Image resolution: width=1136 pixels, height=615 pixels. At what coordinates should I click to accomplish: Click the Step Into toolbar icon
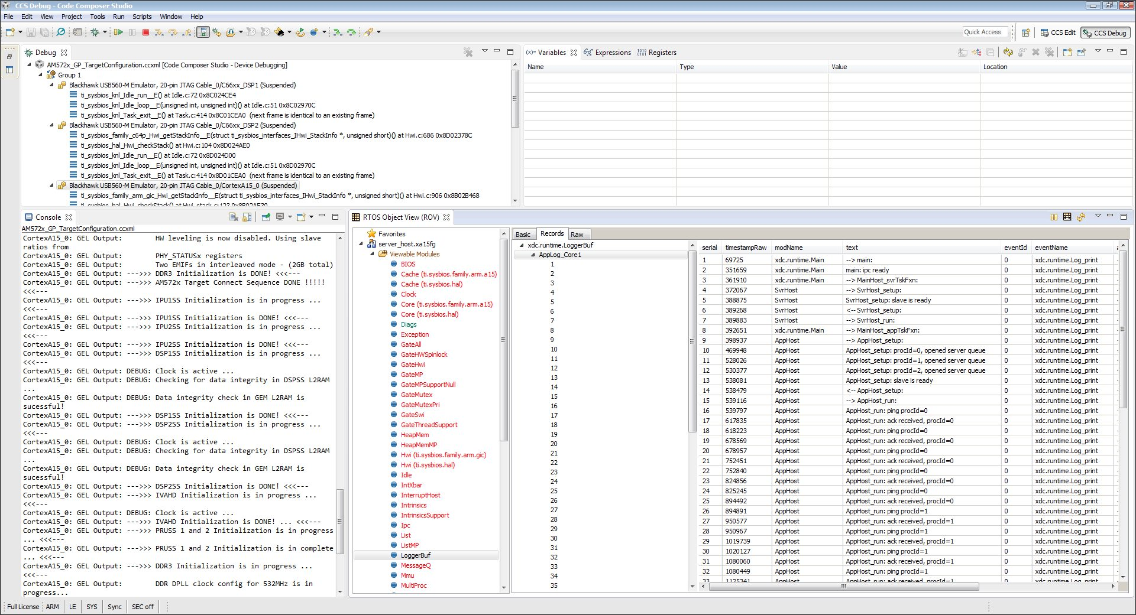click(x=158, y=32)
